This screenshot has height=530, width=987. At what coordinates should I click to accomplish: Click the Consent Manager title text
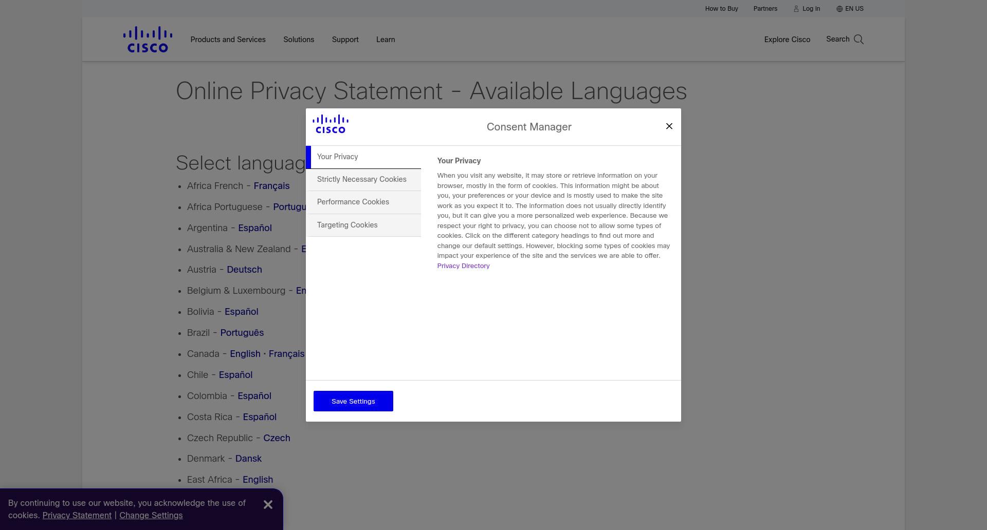tap(529, 127)
